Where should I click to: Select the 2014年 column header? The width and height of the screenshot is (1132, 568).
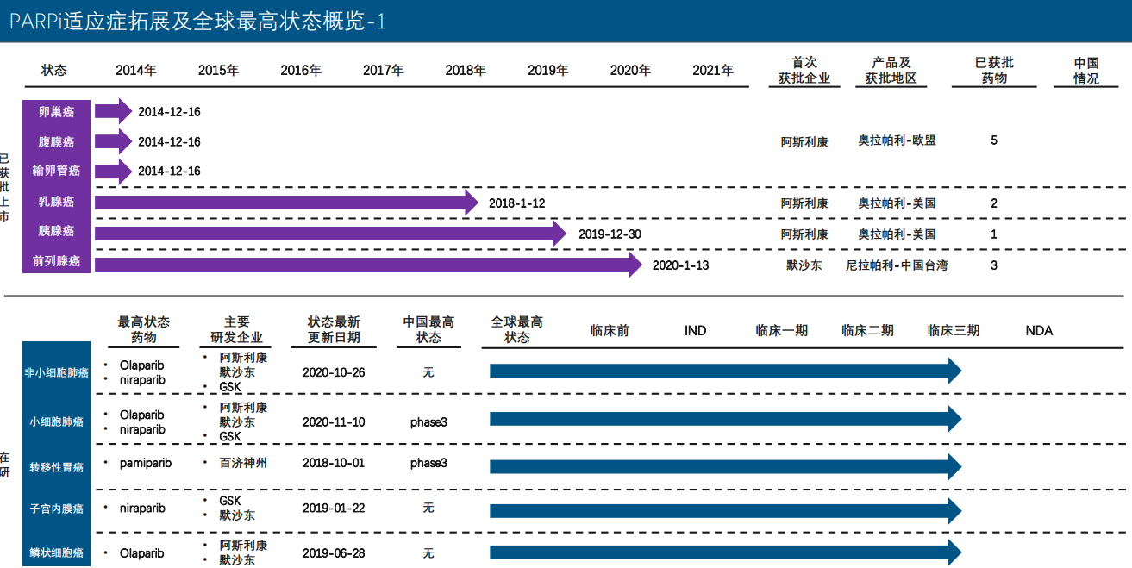[x=134, y=71]
